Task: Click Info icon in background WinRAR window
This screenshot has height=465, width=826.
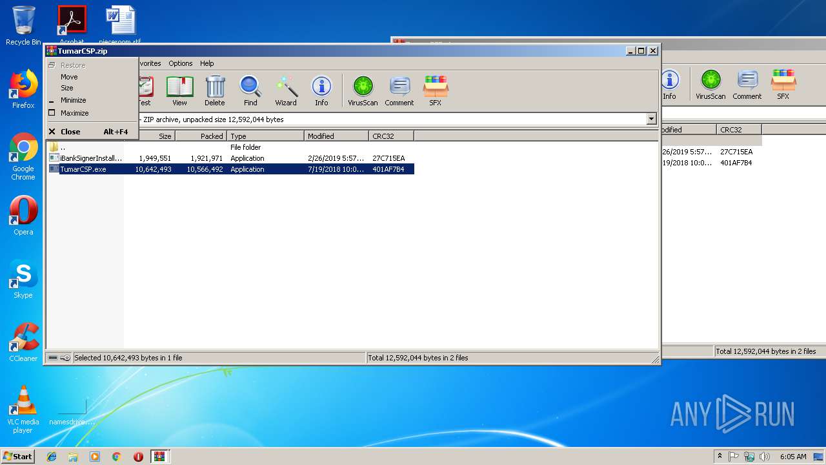Action: pos(669,84)
